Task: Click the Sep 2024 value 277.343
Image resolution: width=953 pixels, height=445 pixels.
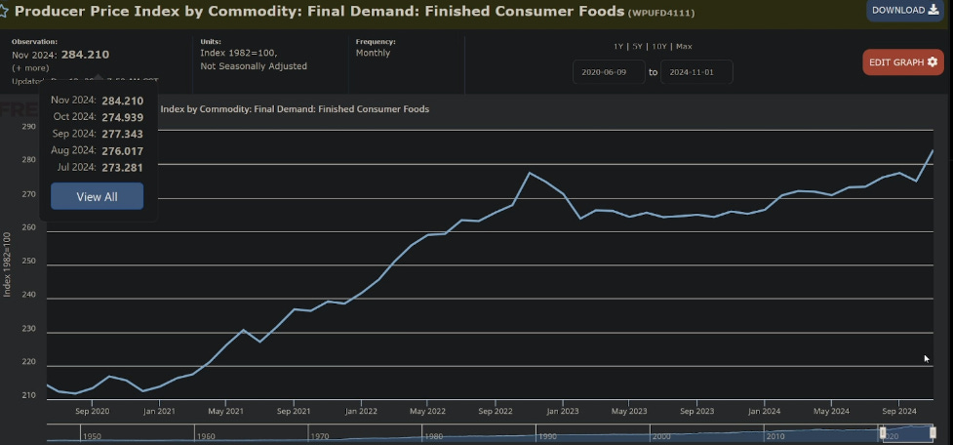Action: (x=122, y=134)
